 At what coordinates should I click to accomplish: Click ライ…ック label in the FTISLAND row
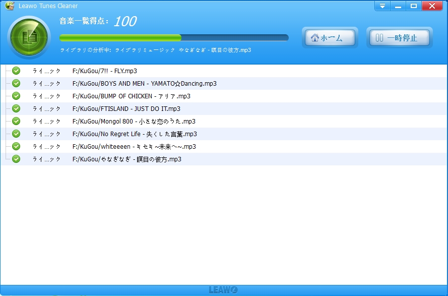click(46, 109)
